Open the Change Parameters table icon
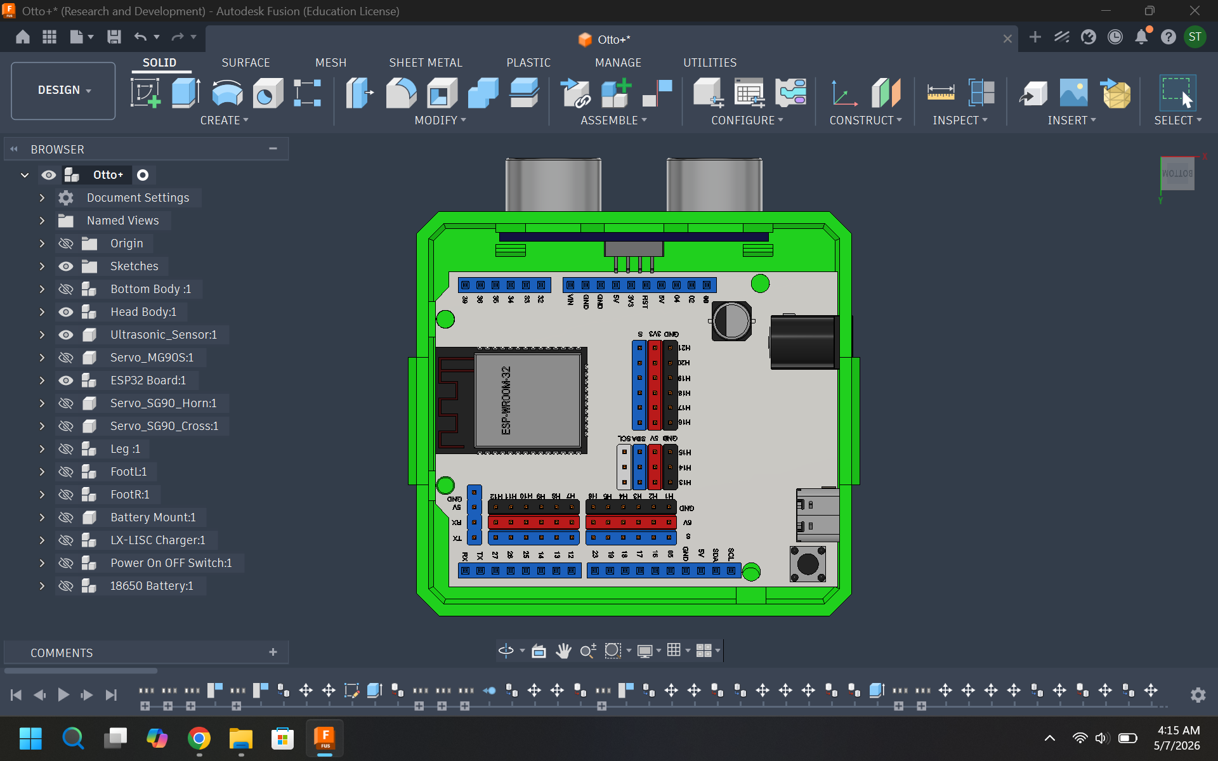 749,93
